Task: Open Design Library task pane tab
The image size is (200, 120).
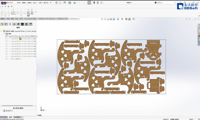Action: pos(199,28)
